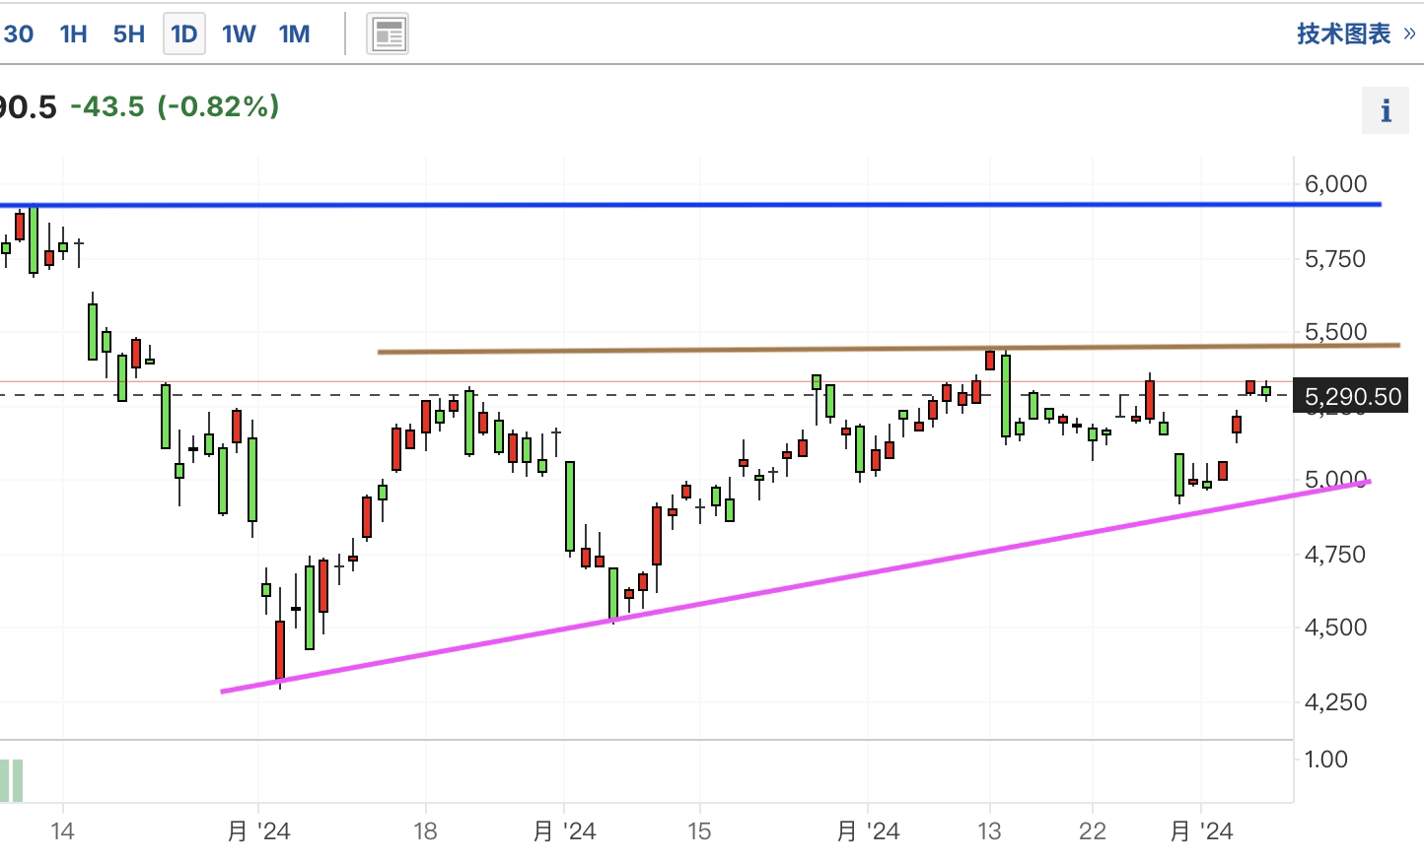Select the blue horizontal resistance line

pos(690,205)
